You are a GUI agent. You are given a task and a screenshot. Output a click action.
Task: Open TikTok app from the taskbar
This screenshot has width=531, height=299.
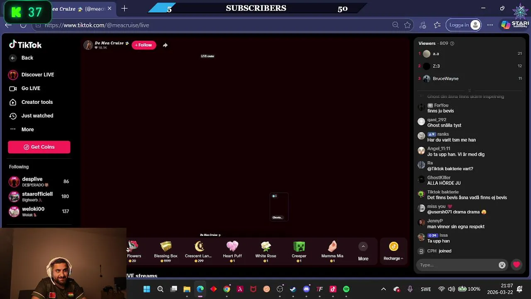[333, 289]
